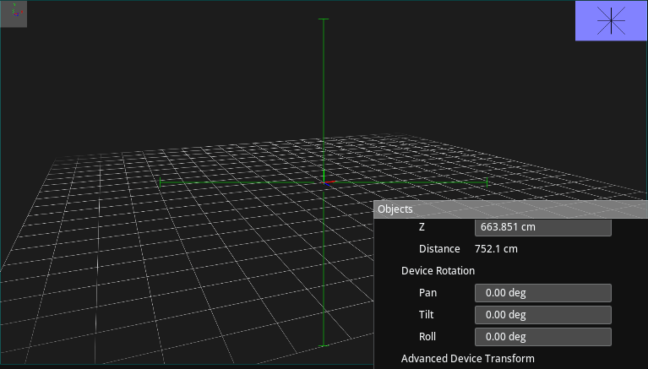Click the right end of the horizontal green axis

click(x=487, y=182)
